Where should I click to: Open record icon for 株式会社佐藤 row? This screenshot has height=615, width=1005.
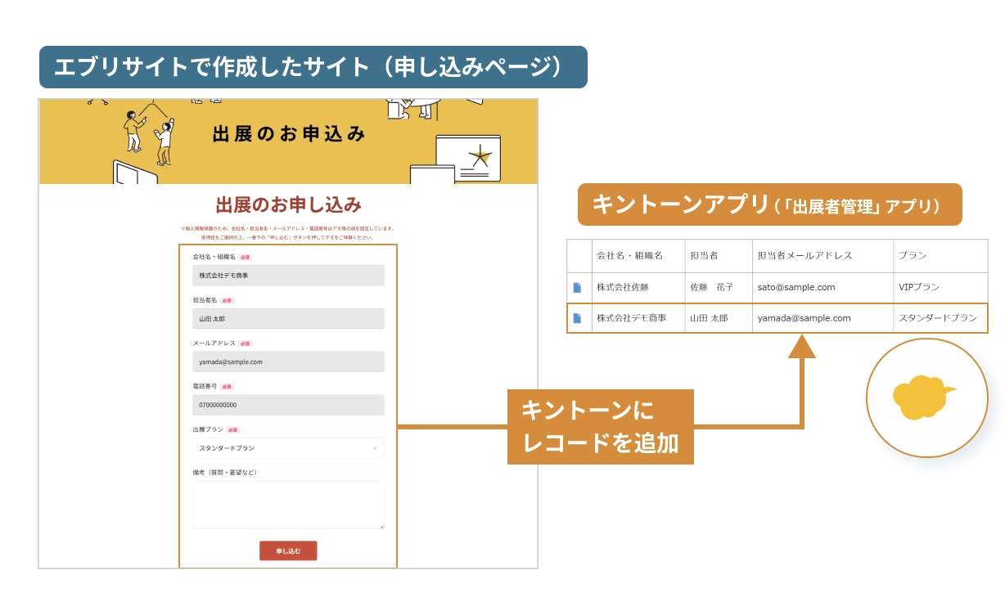(x=577, y=287)
